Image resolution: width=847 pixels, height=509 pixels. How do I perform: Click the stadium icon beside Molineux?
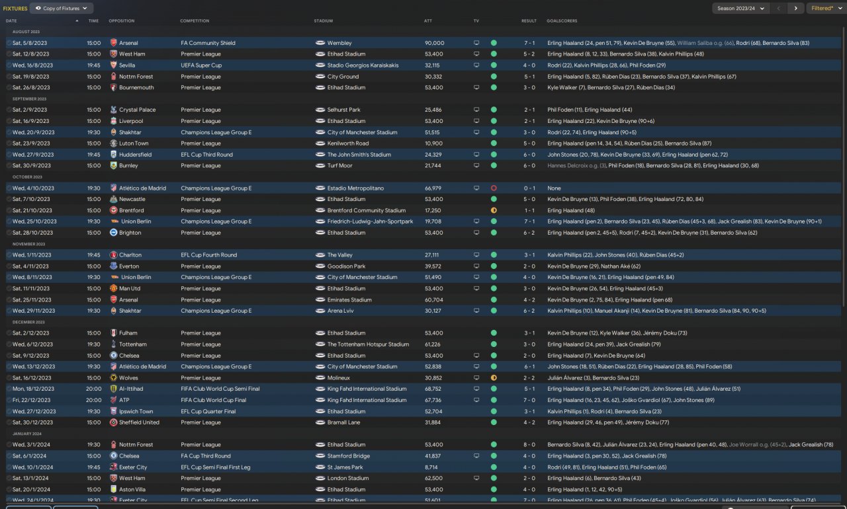[x=320, y=378]
